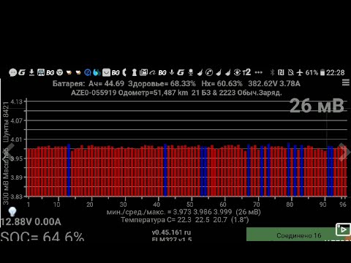Open the blue droplet notification icon

click(x=97, y=72)
